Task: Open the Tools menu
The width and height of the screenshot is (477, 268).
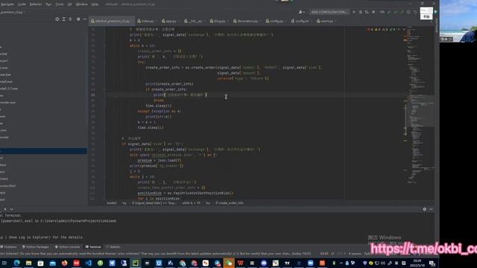Action: (60, 4)
